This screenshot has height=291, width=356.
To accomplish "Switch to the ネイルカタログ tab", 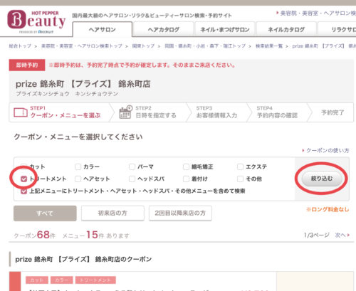I will pos(286,29).
